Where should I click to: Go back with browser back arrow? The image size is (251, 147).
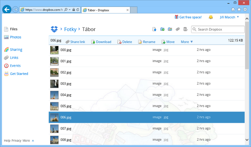click(x=7, y=9)
